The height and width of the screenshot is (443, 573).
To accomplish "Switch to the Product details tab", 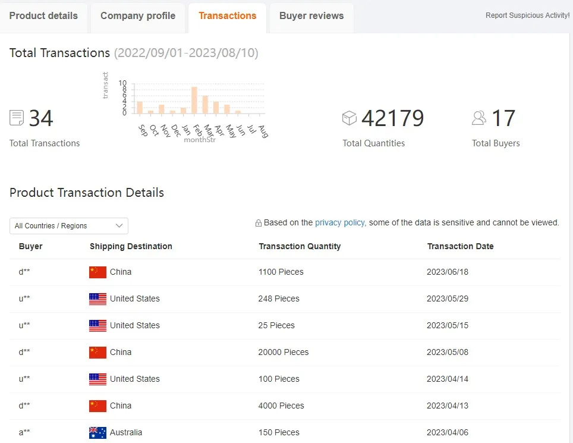I will pyautogui.click(x=43, y=16).
